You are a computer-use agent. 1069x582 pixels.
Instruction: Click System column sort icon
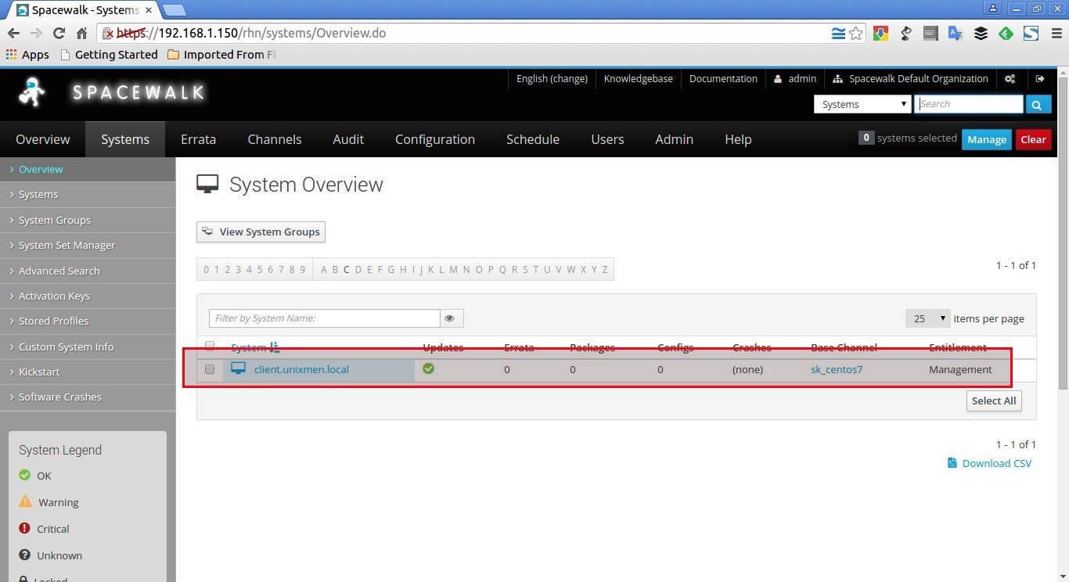click(274, 347)
